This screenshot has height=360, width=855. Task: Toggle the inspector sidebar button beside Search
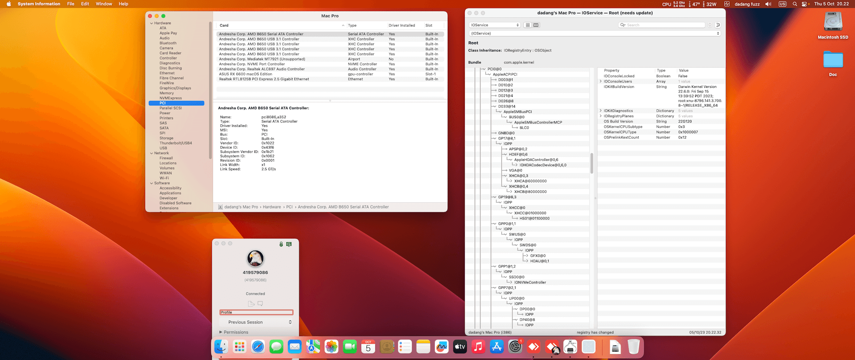[718, 25]
